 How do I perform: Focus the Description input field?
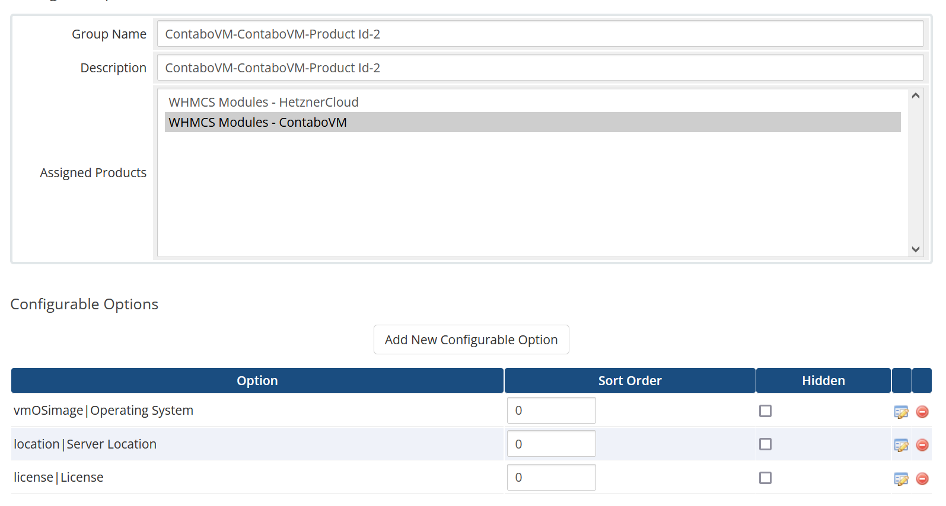pos(540,68)
